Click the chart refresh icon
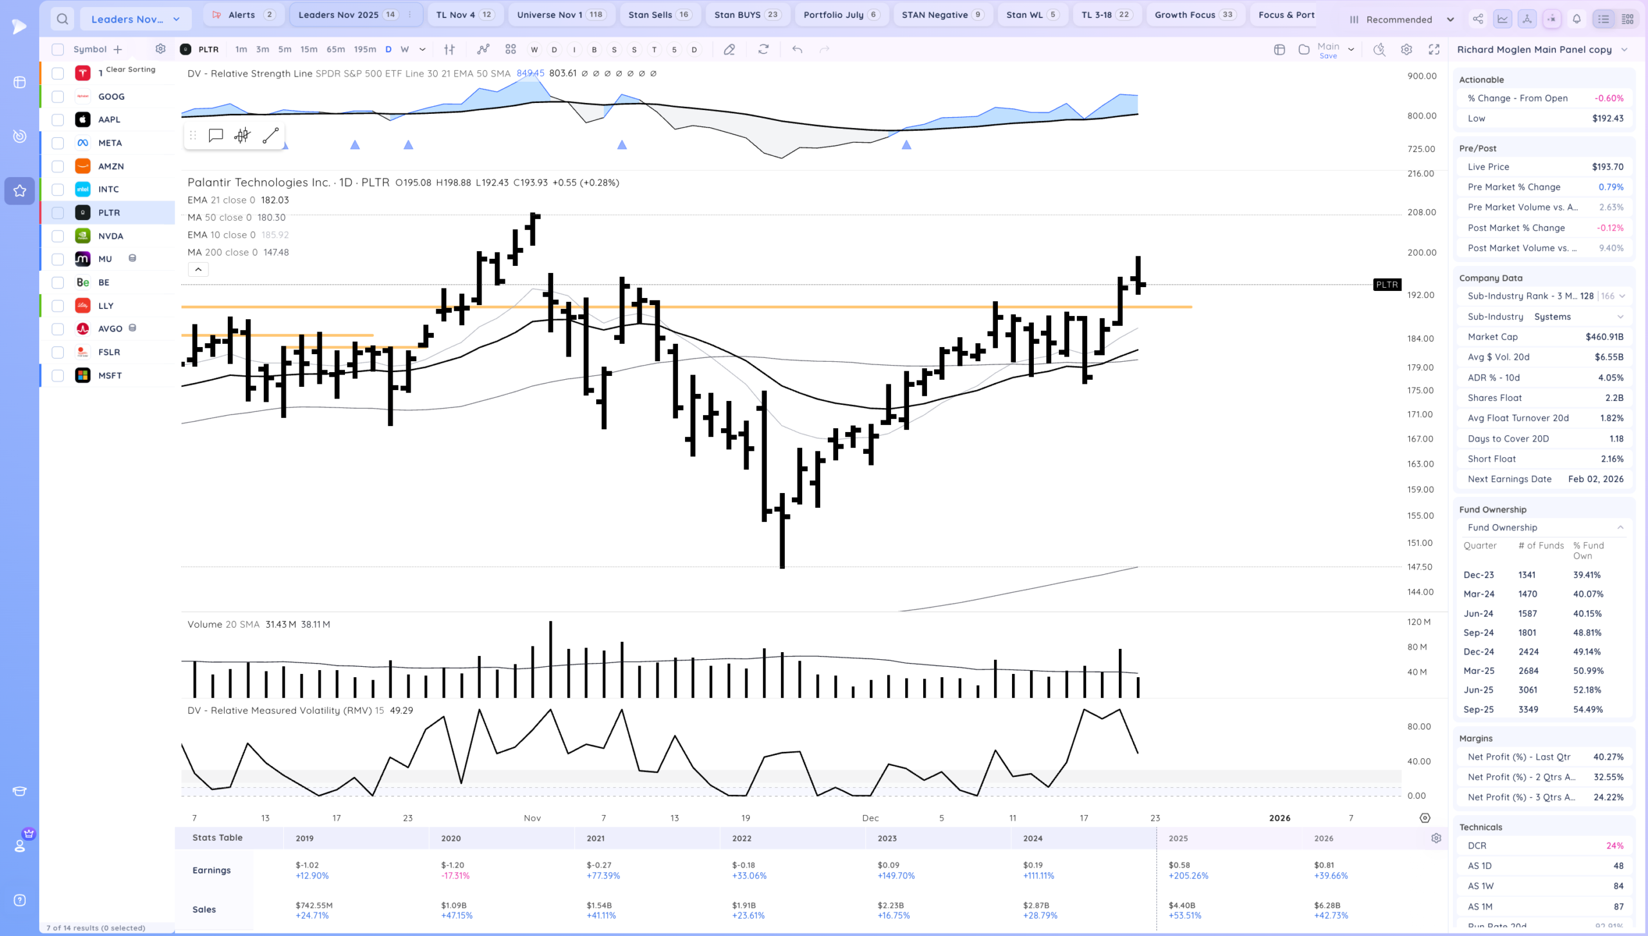The height and width of the screenshot is (936, 1648). (763, 50)
